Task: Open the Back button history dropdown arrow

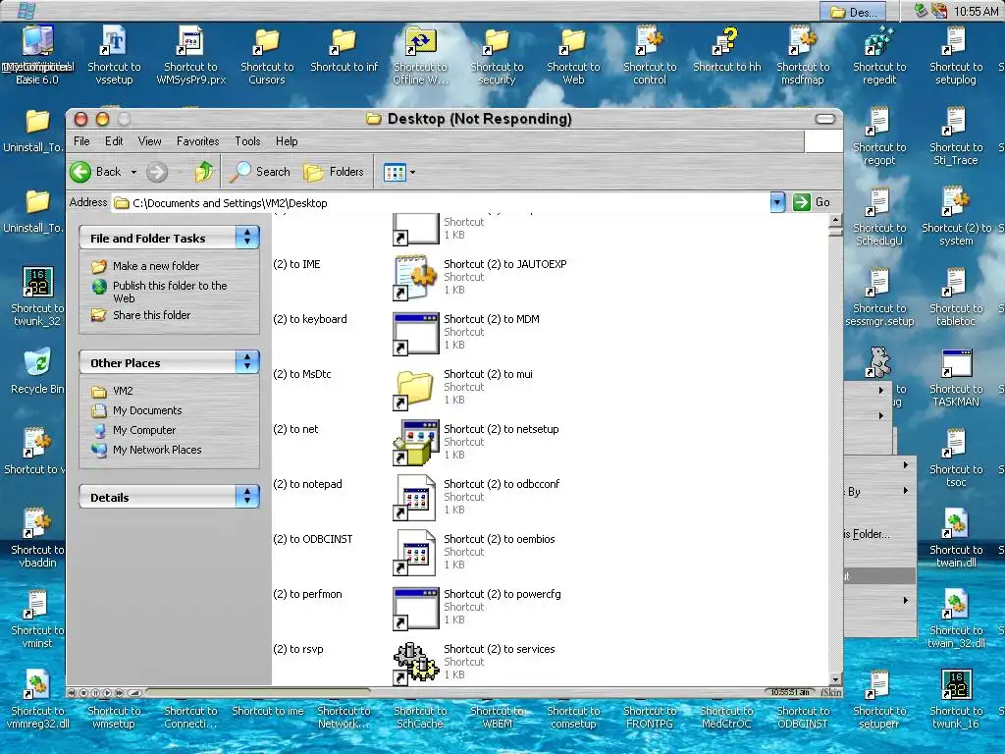Action: 133,172
